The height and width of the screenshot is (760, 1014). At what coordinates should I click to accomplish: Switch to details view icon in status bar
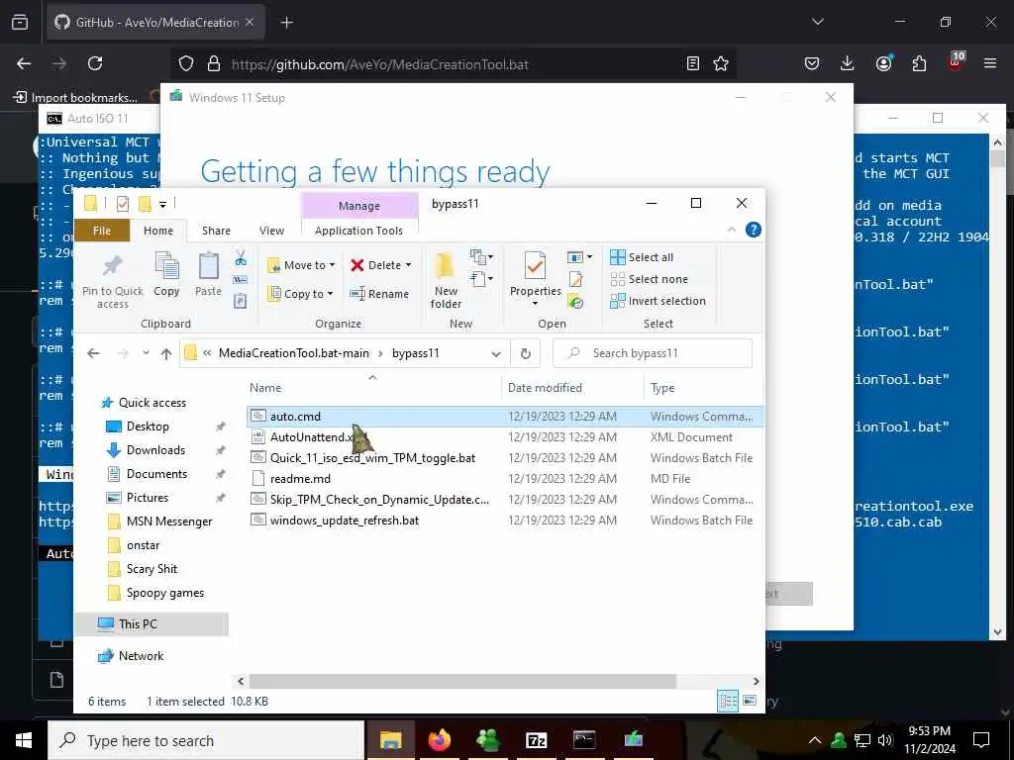(728, 701)
